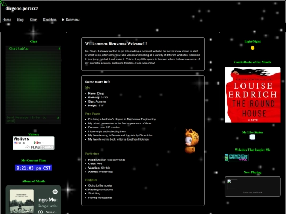Click the 'Websites That Inspire Me' heading
Screen dimensions: 286x214
[253, 150]
